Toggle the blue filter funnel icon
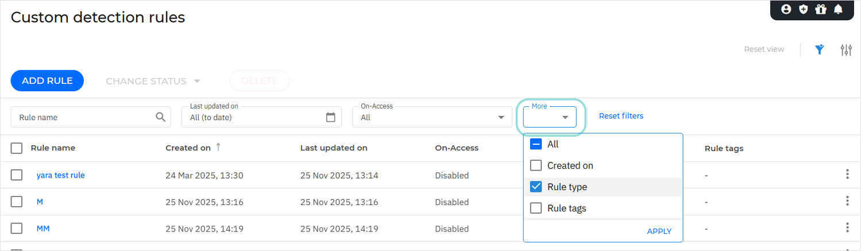The height and width of the screenshot is (251, 861). [x=820, y=49]
